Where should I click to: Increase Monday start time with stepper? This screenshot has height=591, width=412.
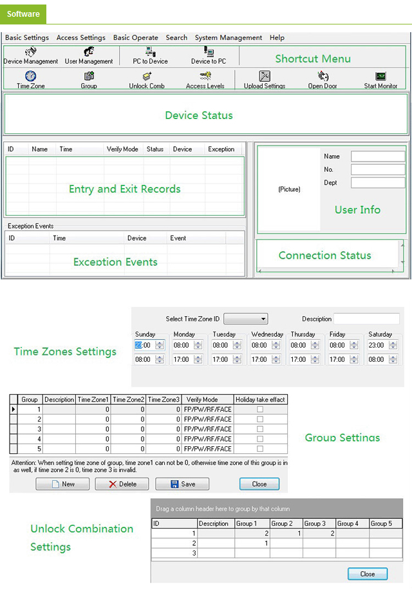(x=198, y=343)
